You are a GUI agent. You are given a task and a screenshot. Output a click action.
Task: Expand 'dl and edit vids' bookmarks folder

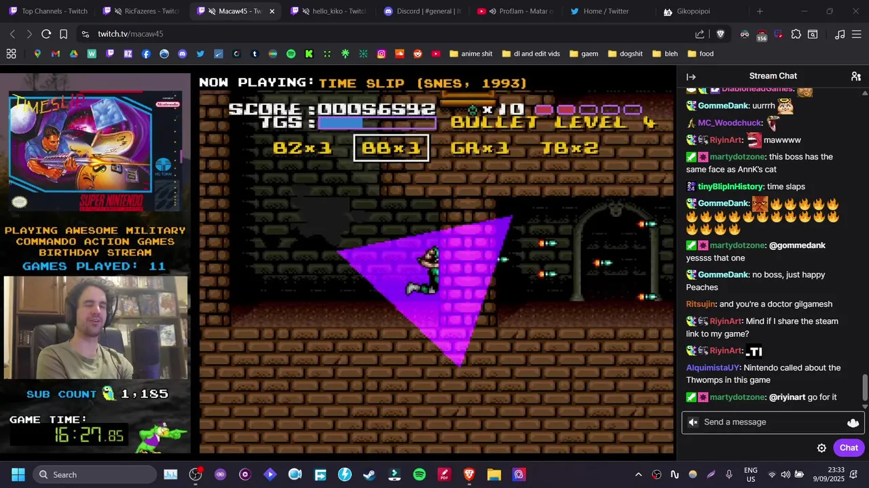click(531, 54)
